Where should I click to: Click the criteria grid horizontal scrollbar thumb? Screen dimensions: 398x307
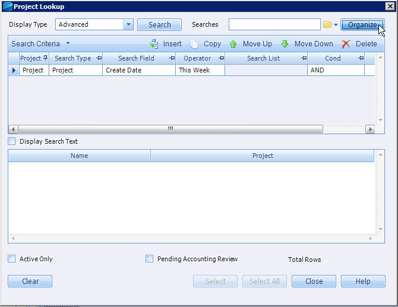(x=170, y=129)
